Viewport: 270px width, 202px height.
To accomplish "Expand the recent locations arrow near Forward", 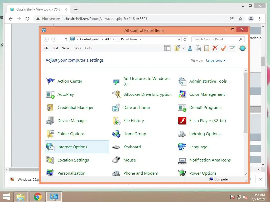I will coord(60,39).
